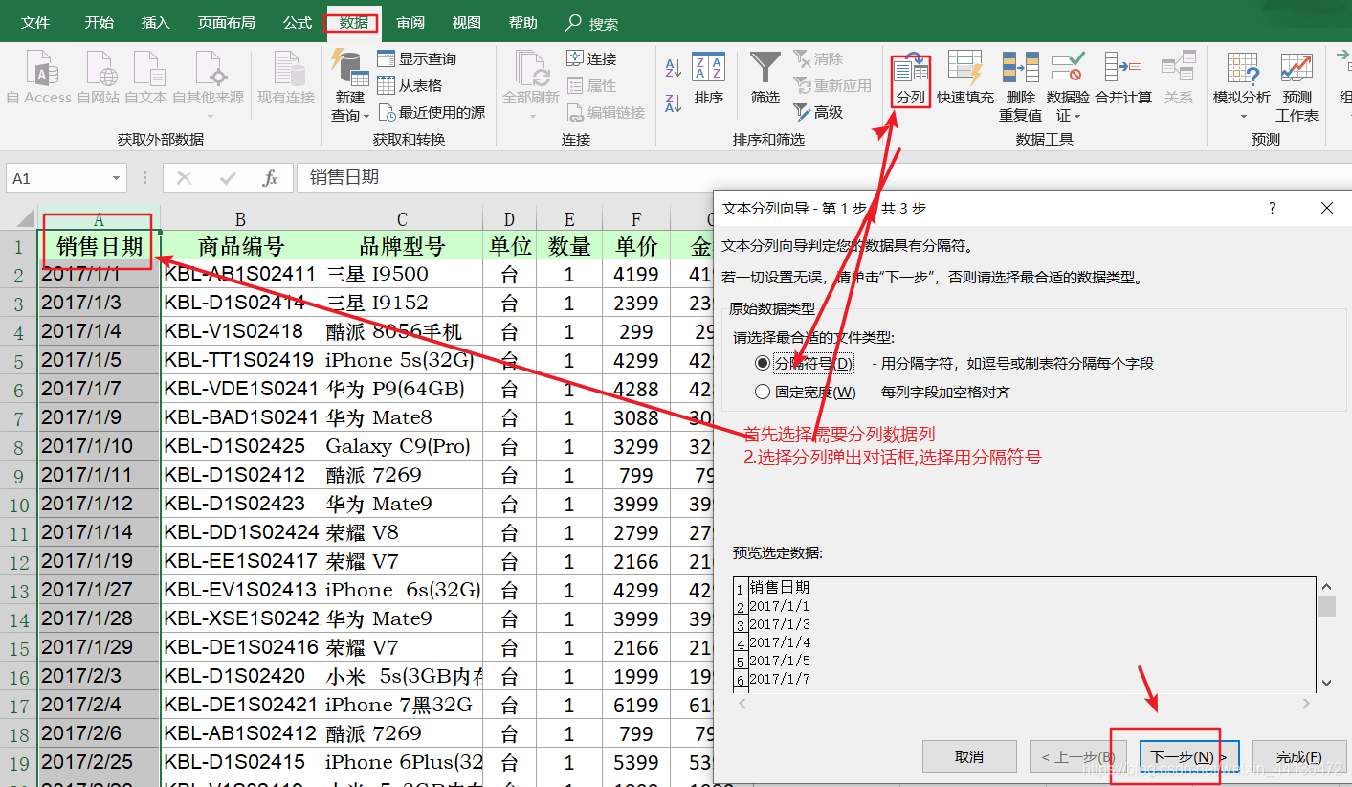The width and height of the screenshot is (1352, 787).
Task: Toggle the 筛选 filter funnel
Action: pos(765,79)
